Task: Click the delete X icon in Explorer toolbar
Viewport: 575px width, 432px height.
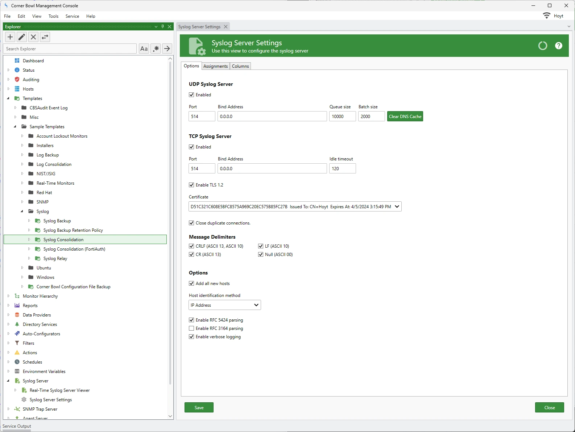Action: [33, 37]
